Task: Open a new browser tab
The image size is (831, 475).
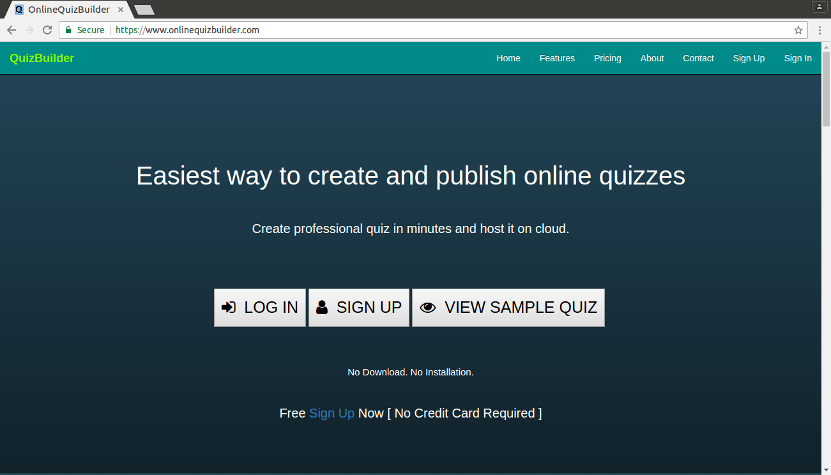Action: [144, 10]
